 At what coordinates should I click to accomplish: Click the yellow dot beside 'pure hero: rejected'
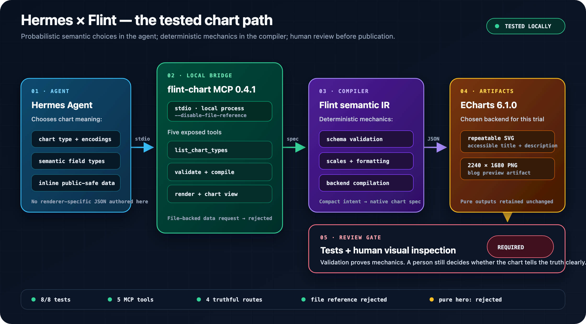(432, 299)
